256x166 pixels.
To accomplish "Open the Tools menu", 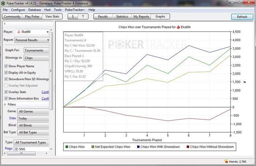I will [x=58, y=10].
